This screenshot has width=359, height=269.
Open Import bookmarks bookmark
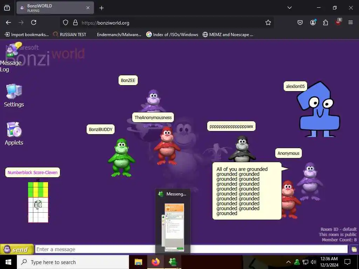tap(27, 35)
